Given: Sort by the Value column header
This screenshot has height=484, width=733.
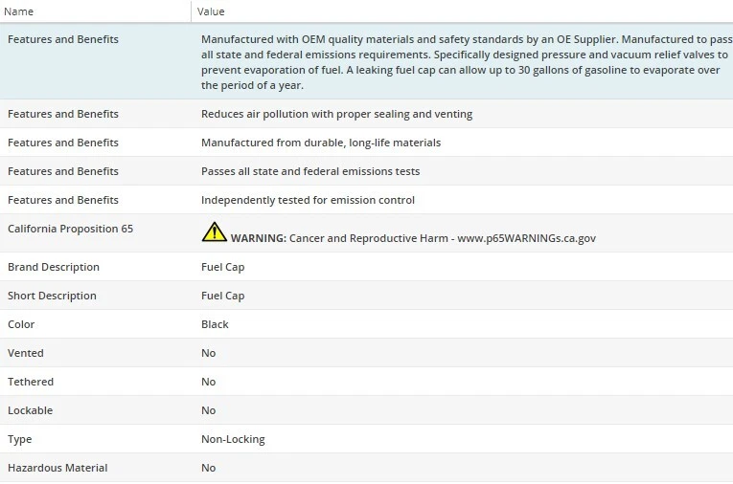Looking at the screenshot, I should (211, 11).
